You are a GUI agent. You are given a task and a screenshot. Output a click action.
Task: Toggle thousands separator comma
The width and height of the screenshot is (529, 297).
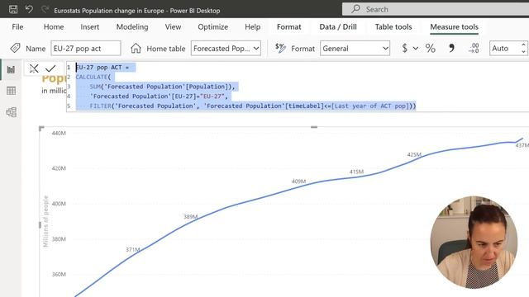[x=451, y=48]
